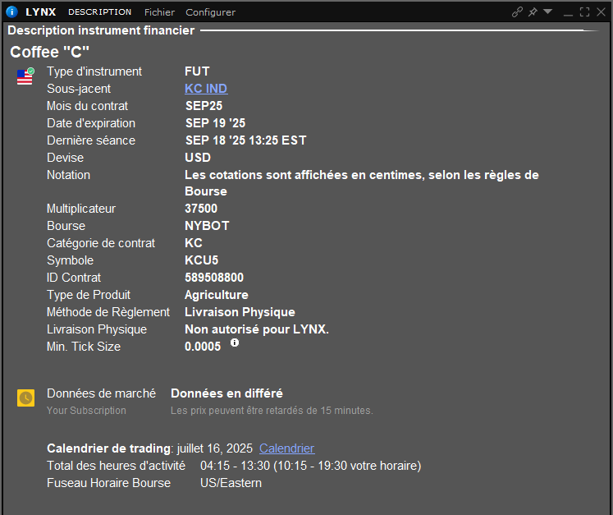Open the Fichier menu
The image size is (613, 515).
(159, 12)
